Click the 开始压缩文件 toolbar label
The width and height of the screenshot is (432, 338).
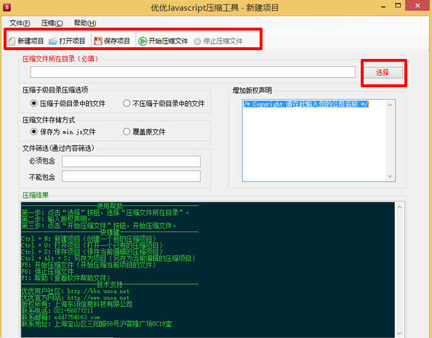pyautogui.click(x=168, y=41)
